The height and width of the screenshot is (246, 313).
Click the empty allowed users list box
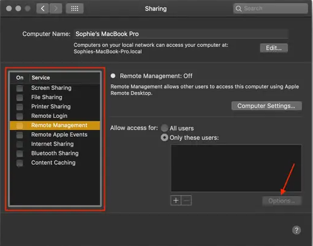pos(236,168)
